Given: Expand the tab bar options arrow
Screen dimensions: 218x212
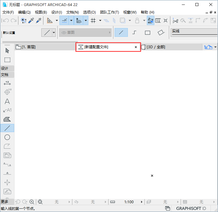Looking at the screenshot, I should [x=215, y=47].
